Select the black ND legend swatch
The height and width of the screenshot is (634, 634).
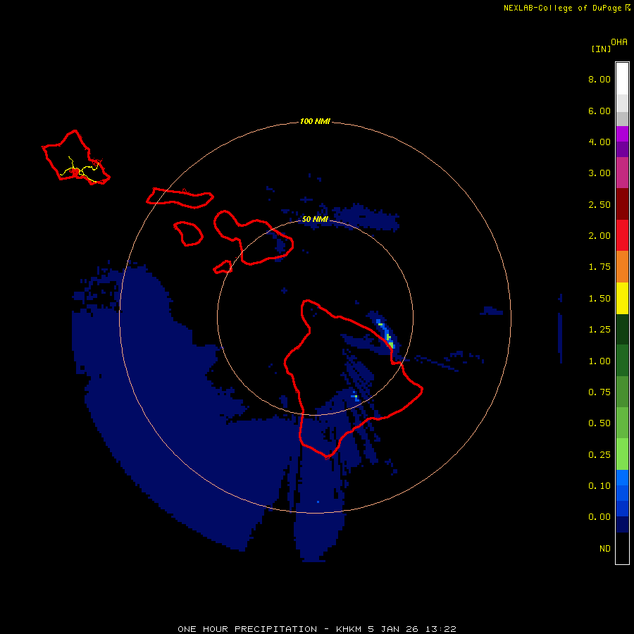pyautogui.click(x=622, y=548)
